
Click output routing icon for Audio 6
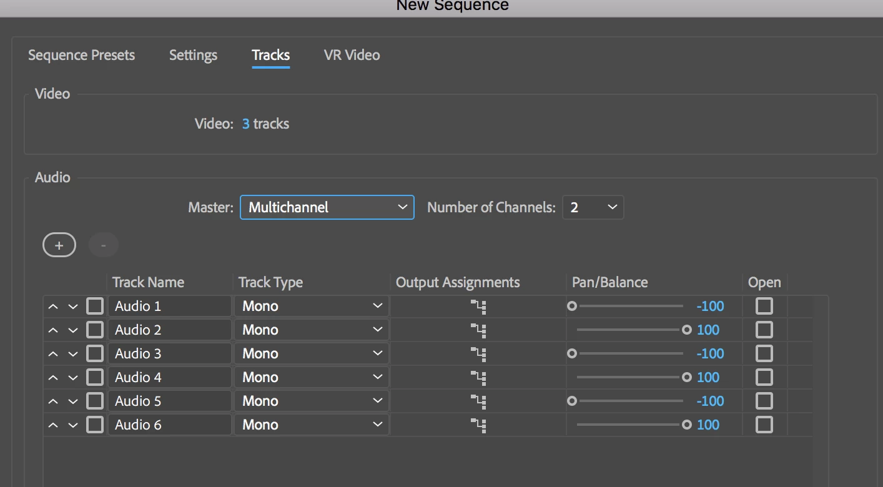(x=478, y=425)
